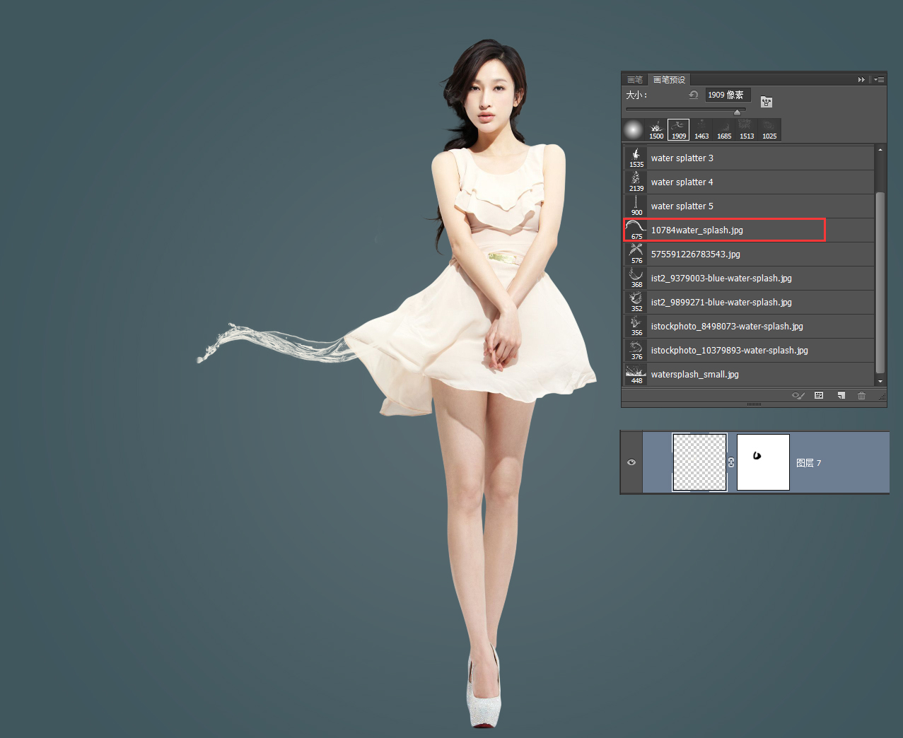Collapse the panel with double-arrow icon
This screenshot has width=903, height=738.
[861, 80]
